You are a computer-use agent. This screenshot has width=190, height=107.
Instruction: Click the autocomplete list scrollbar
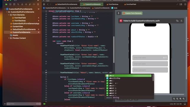pyautogui.click(x=153, y=78)
